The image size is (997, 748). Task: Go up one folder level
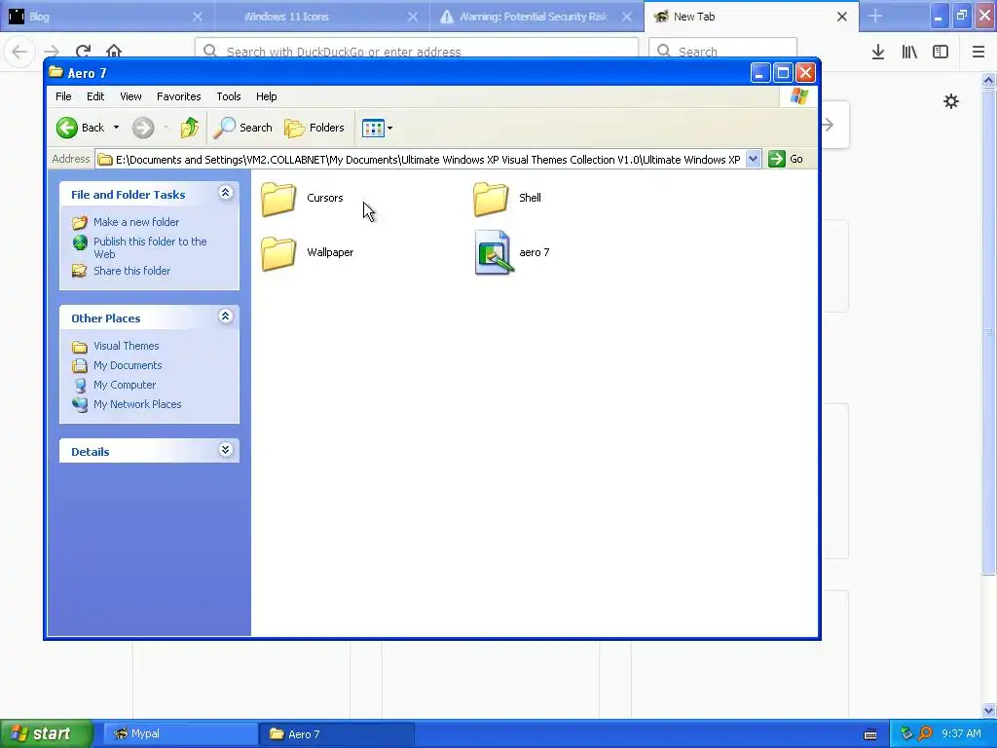click(x=190, y=128)
